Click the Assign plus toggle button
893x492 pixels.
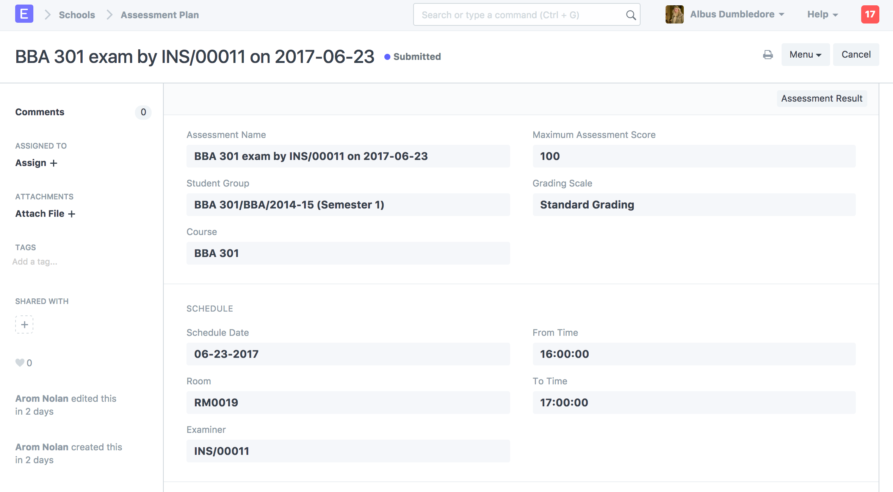point(36,162)
